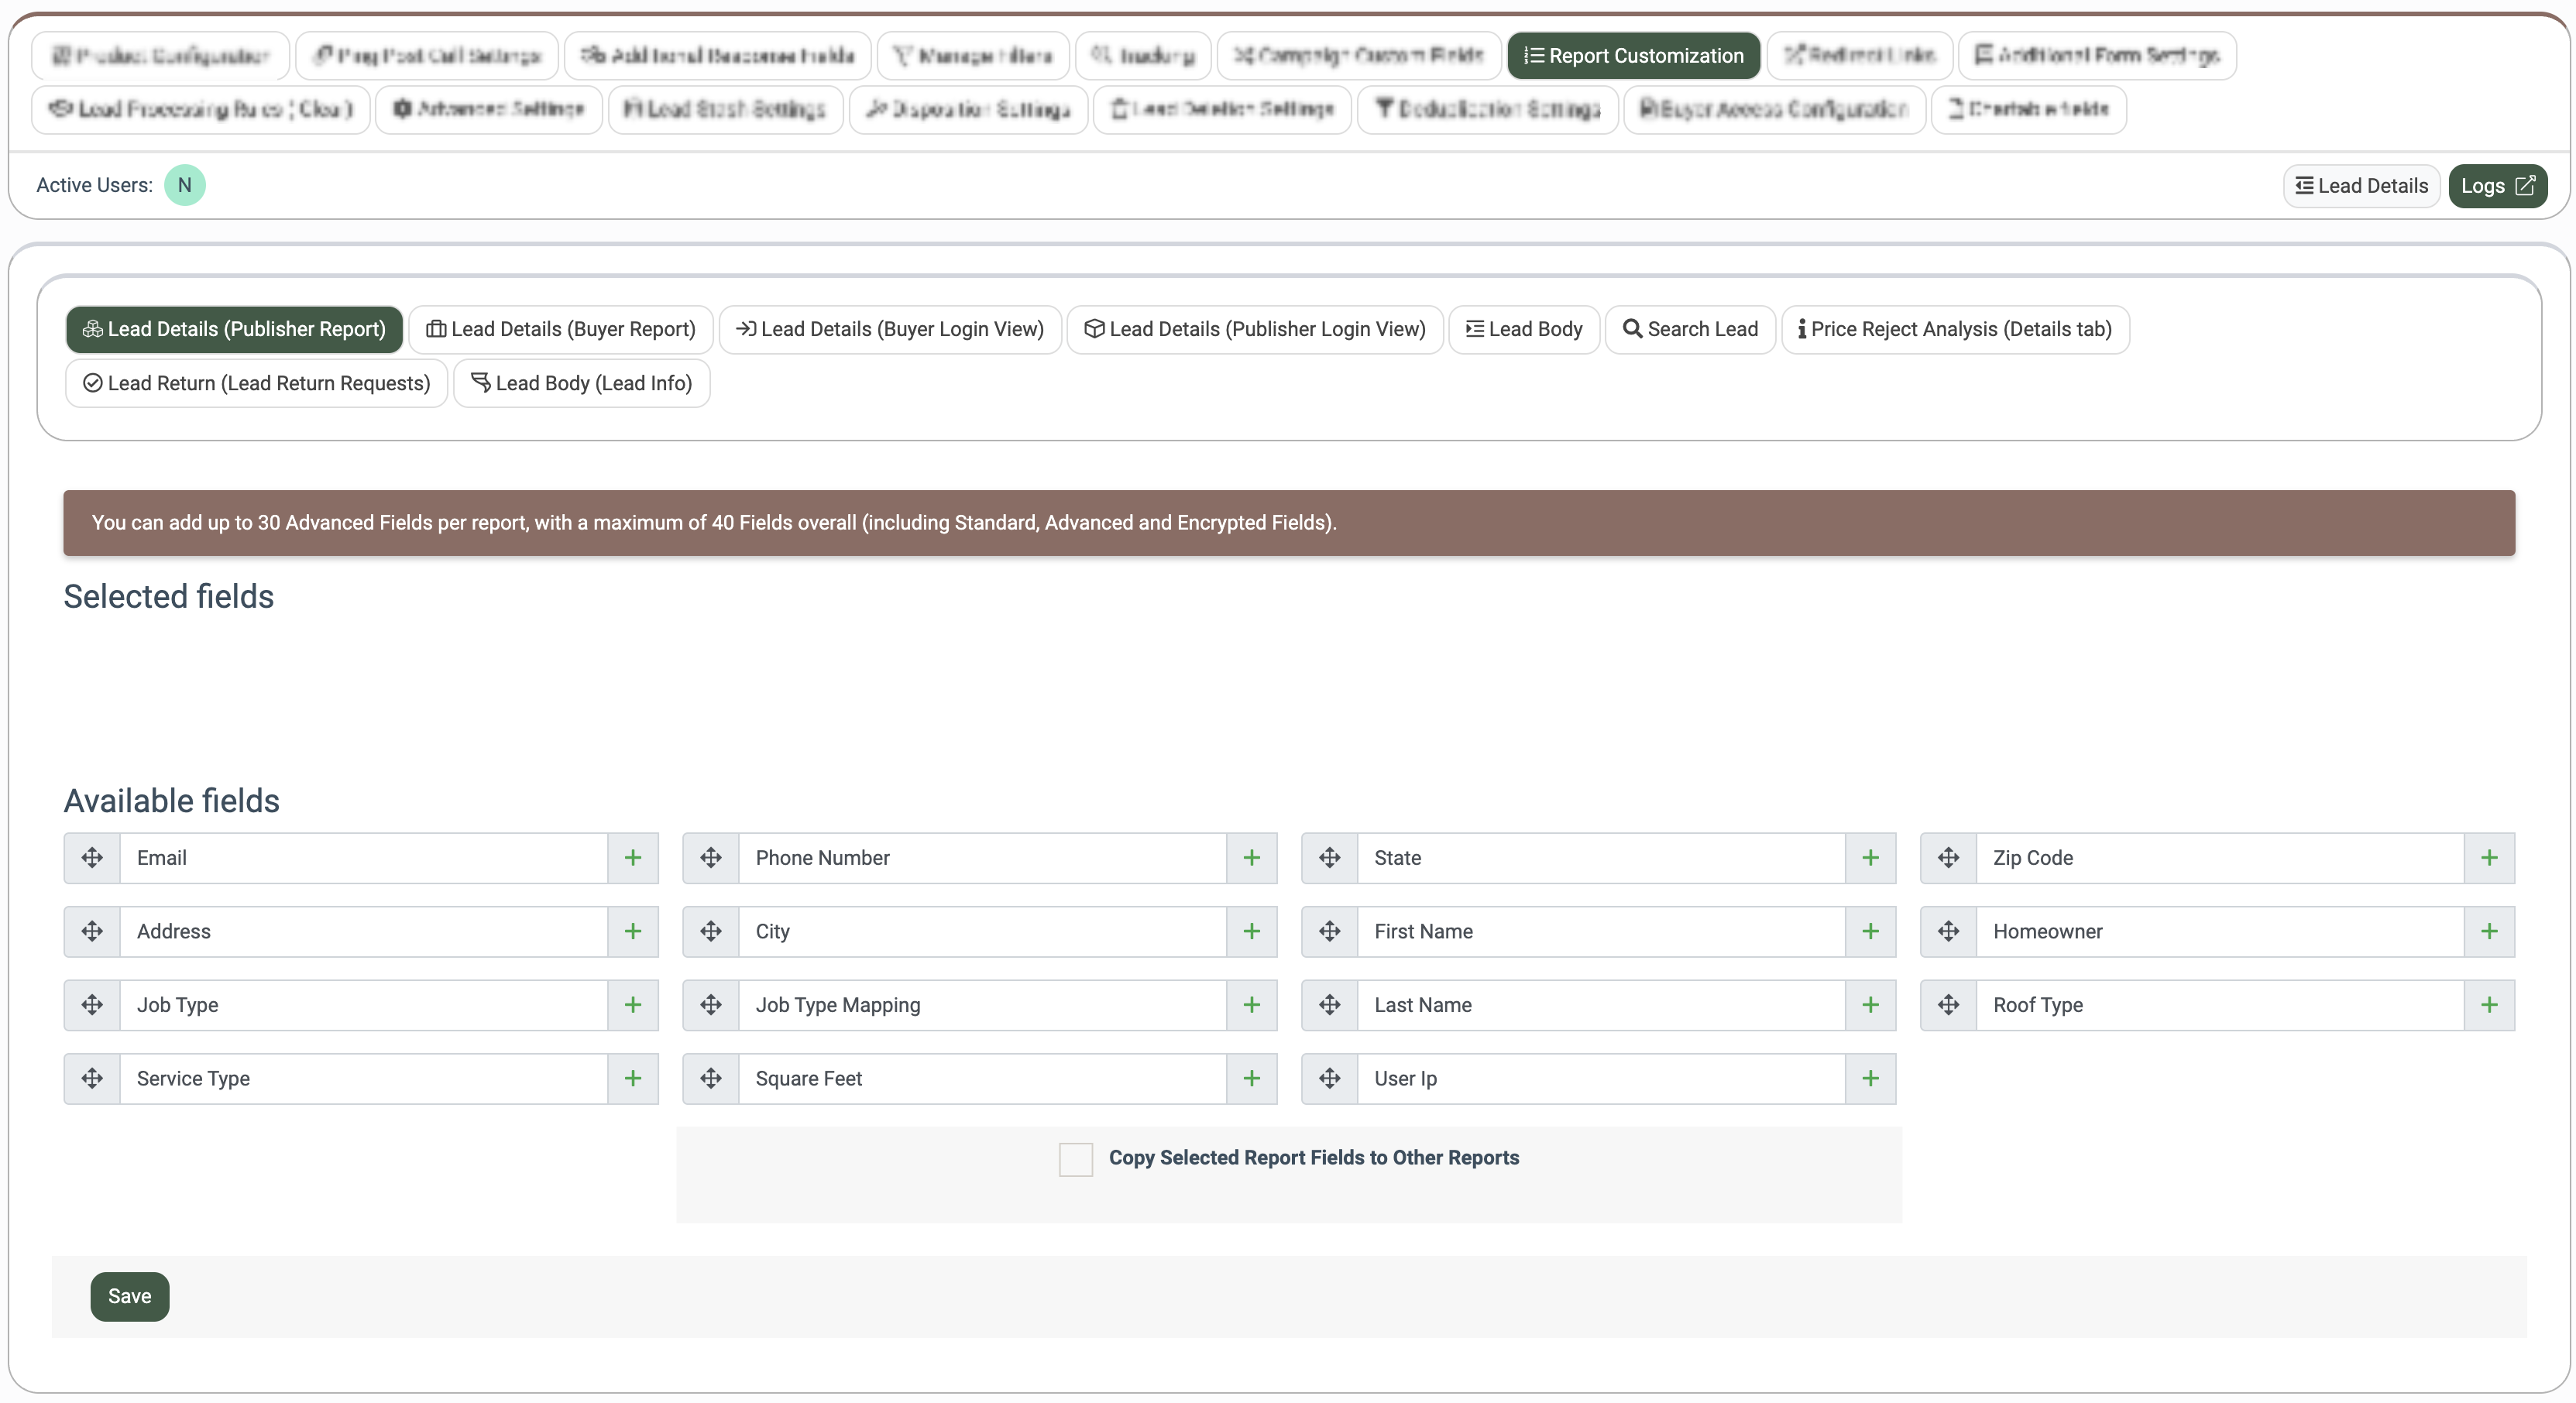Click the plus icon next to Email
2576x1403 pixels.
(x=632, y=858)
